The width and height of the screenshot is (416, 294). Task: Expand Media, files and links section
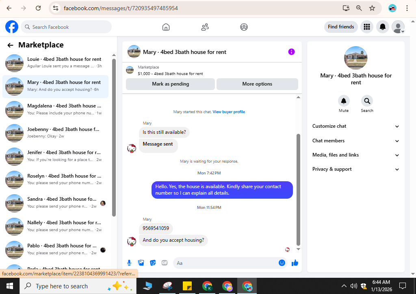tap(355, 155)
